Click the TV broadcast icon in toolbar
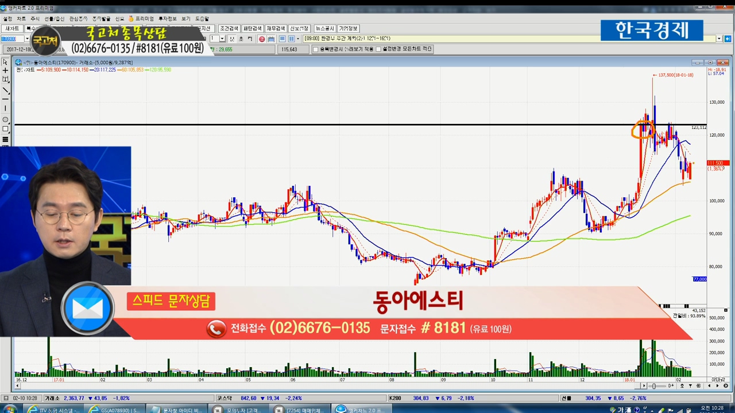735x413 pixels. click(270, 39)
